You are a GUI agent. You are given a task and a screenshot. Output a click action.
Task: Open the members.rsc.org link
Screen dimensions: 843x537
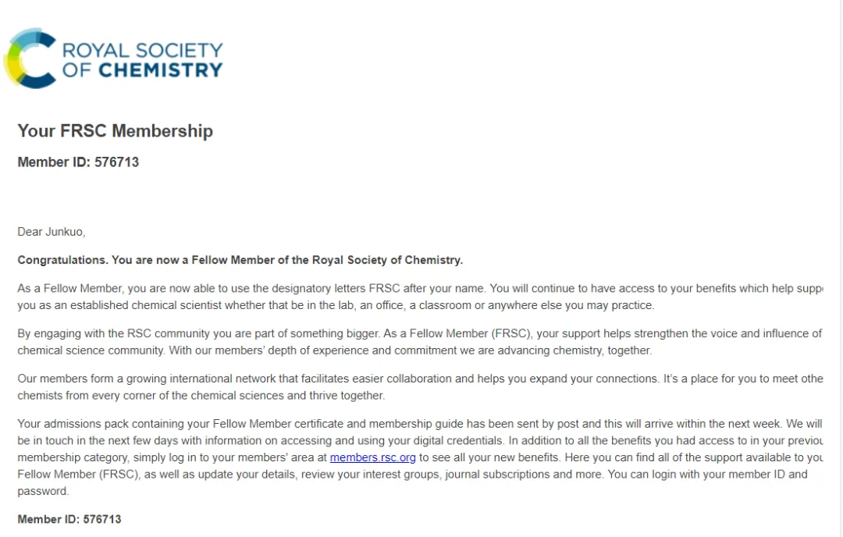[x=372, y=457]
